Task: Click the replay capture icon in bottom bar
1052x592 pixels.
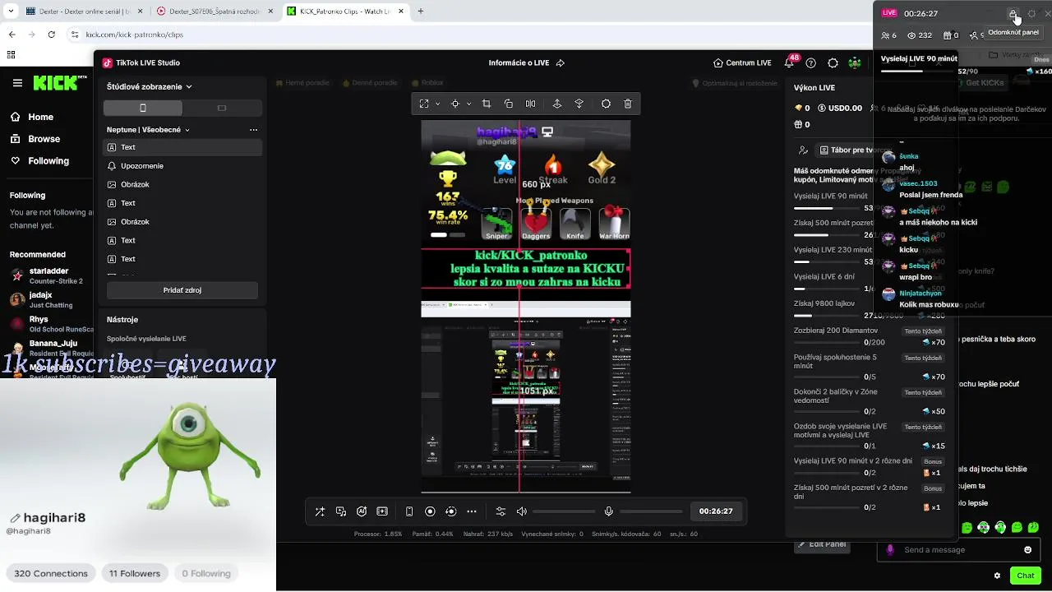Action: tap(450, 511)
